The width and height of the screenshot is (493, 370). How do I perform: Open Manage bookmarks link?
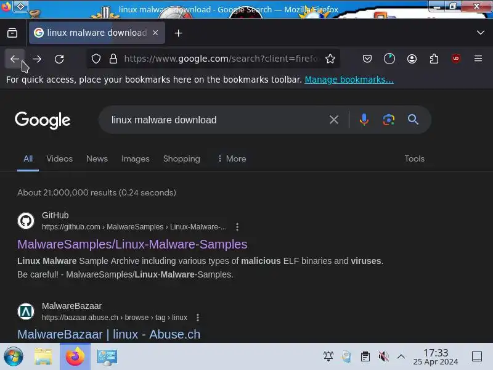pos(349,80)
